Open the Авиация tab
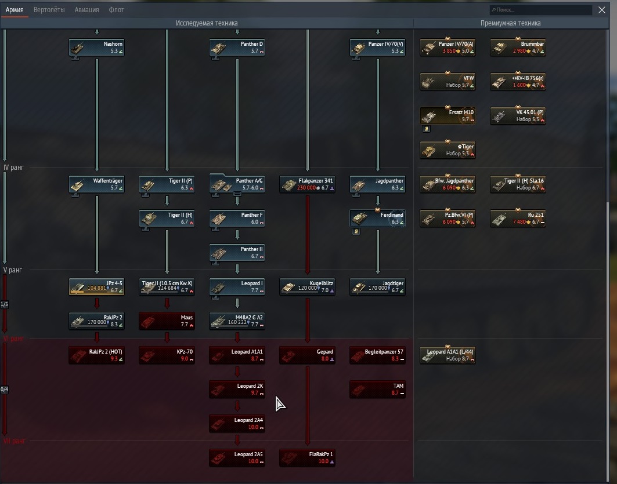The width and height of the screenshot is (617, 484). pos(87,10)
